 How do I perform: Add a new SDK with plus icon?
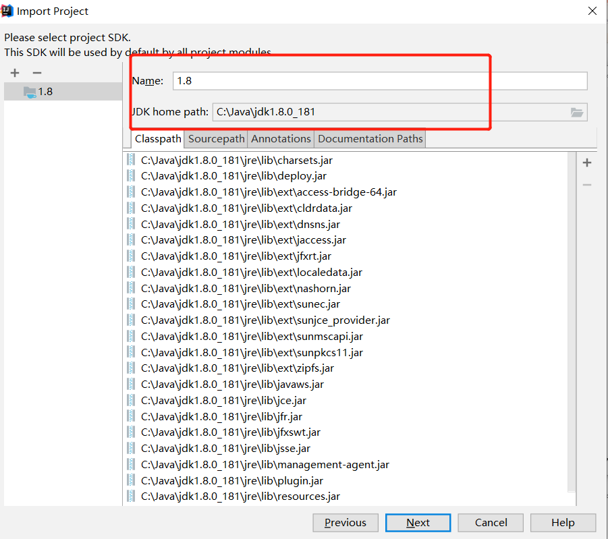[15, 73]
